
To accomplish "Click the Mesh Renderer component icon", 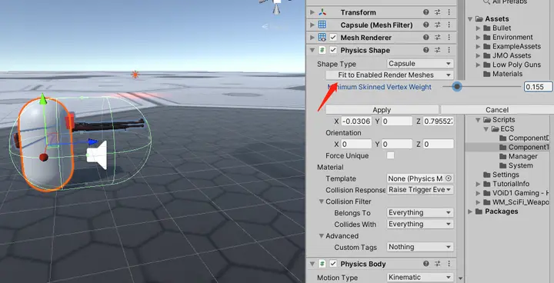I will pyautogui.click(x=322, y=37).
